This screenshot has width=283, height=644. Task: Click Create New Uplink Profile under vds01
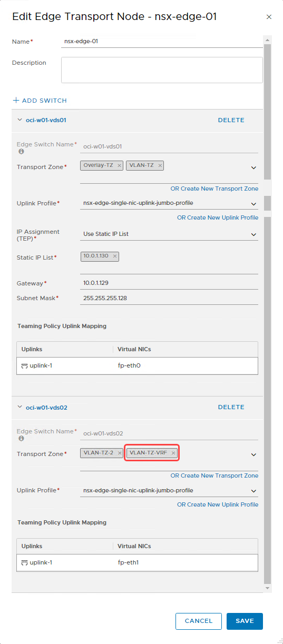(x=218, y=217)
